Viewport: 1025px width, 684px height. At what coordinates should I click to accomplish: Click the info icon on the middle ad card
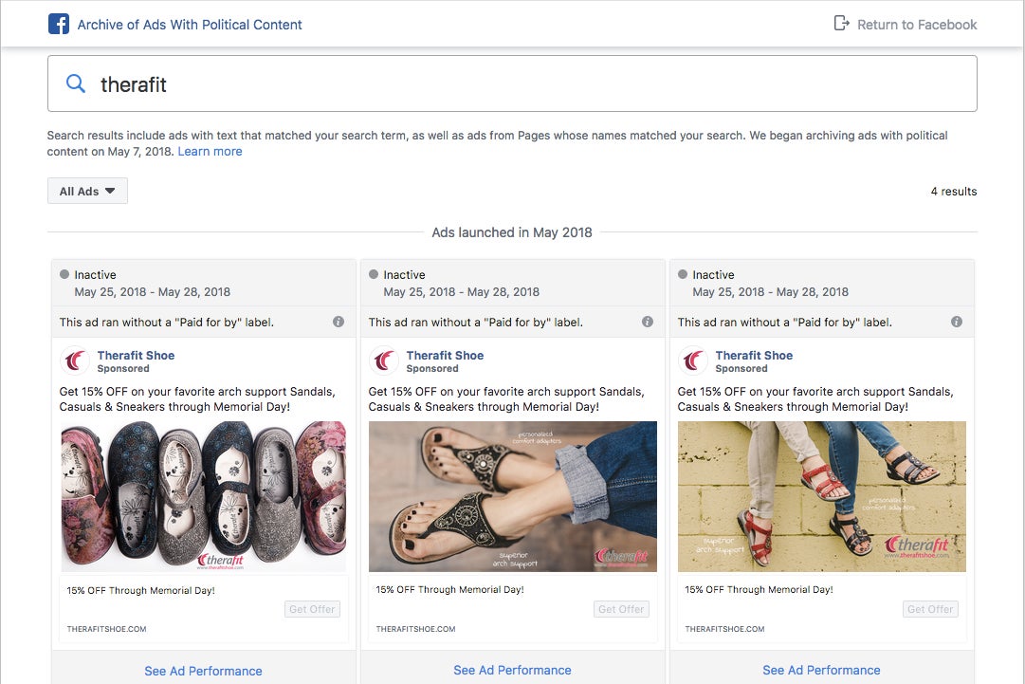coord(648,322)
